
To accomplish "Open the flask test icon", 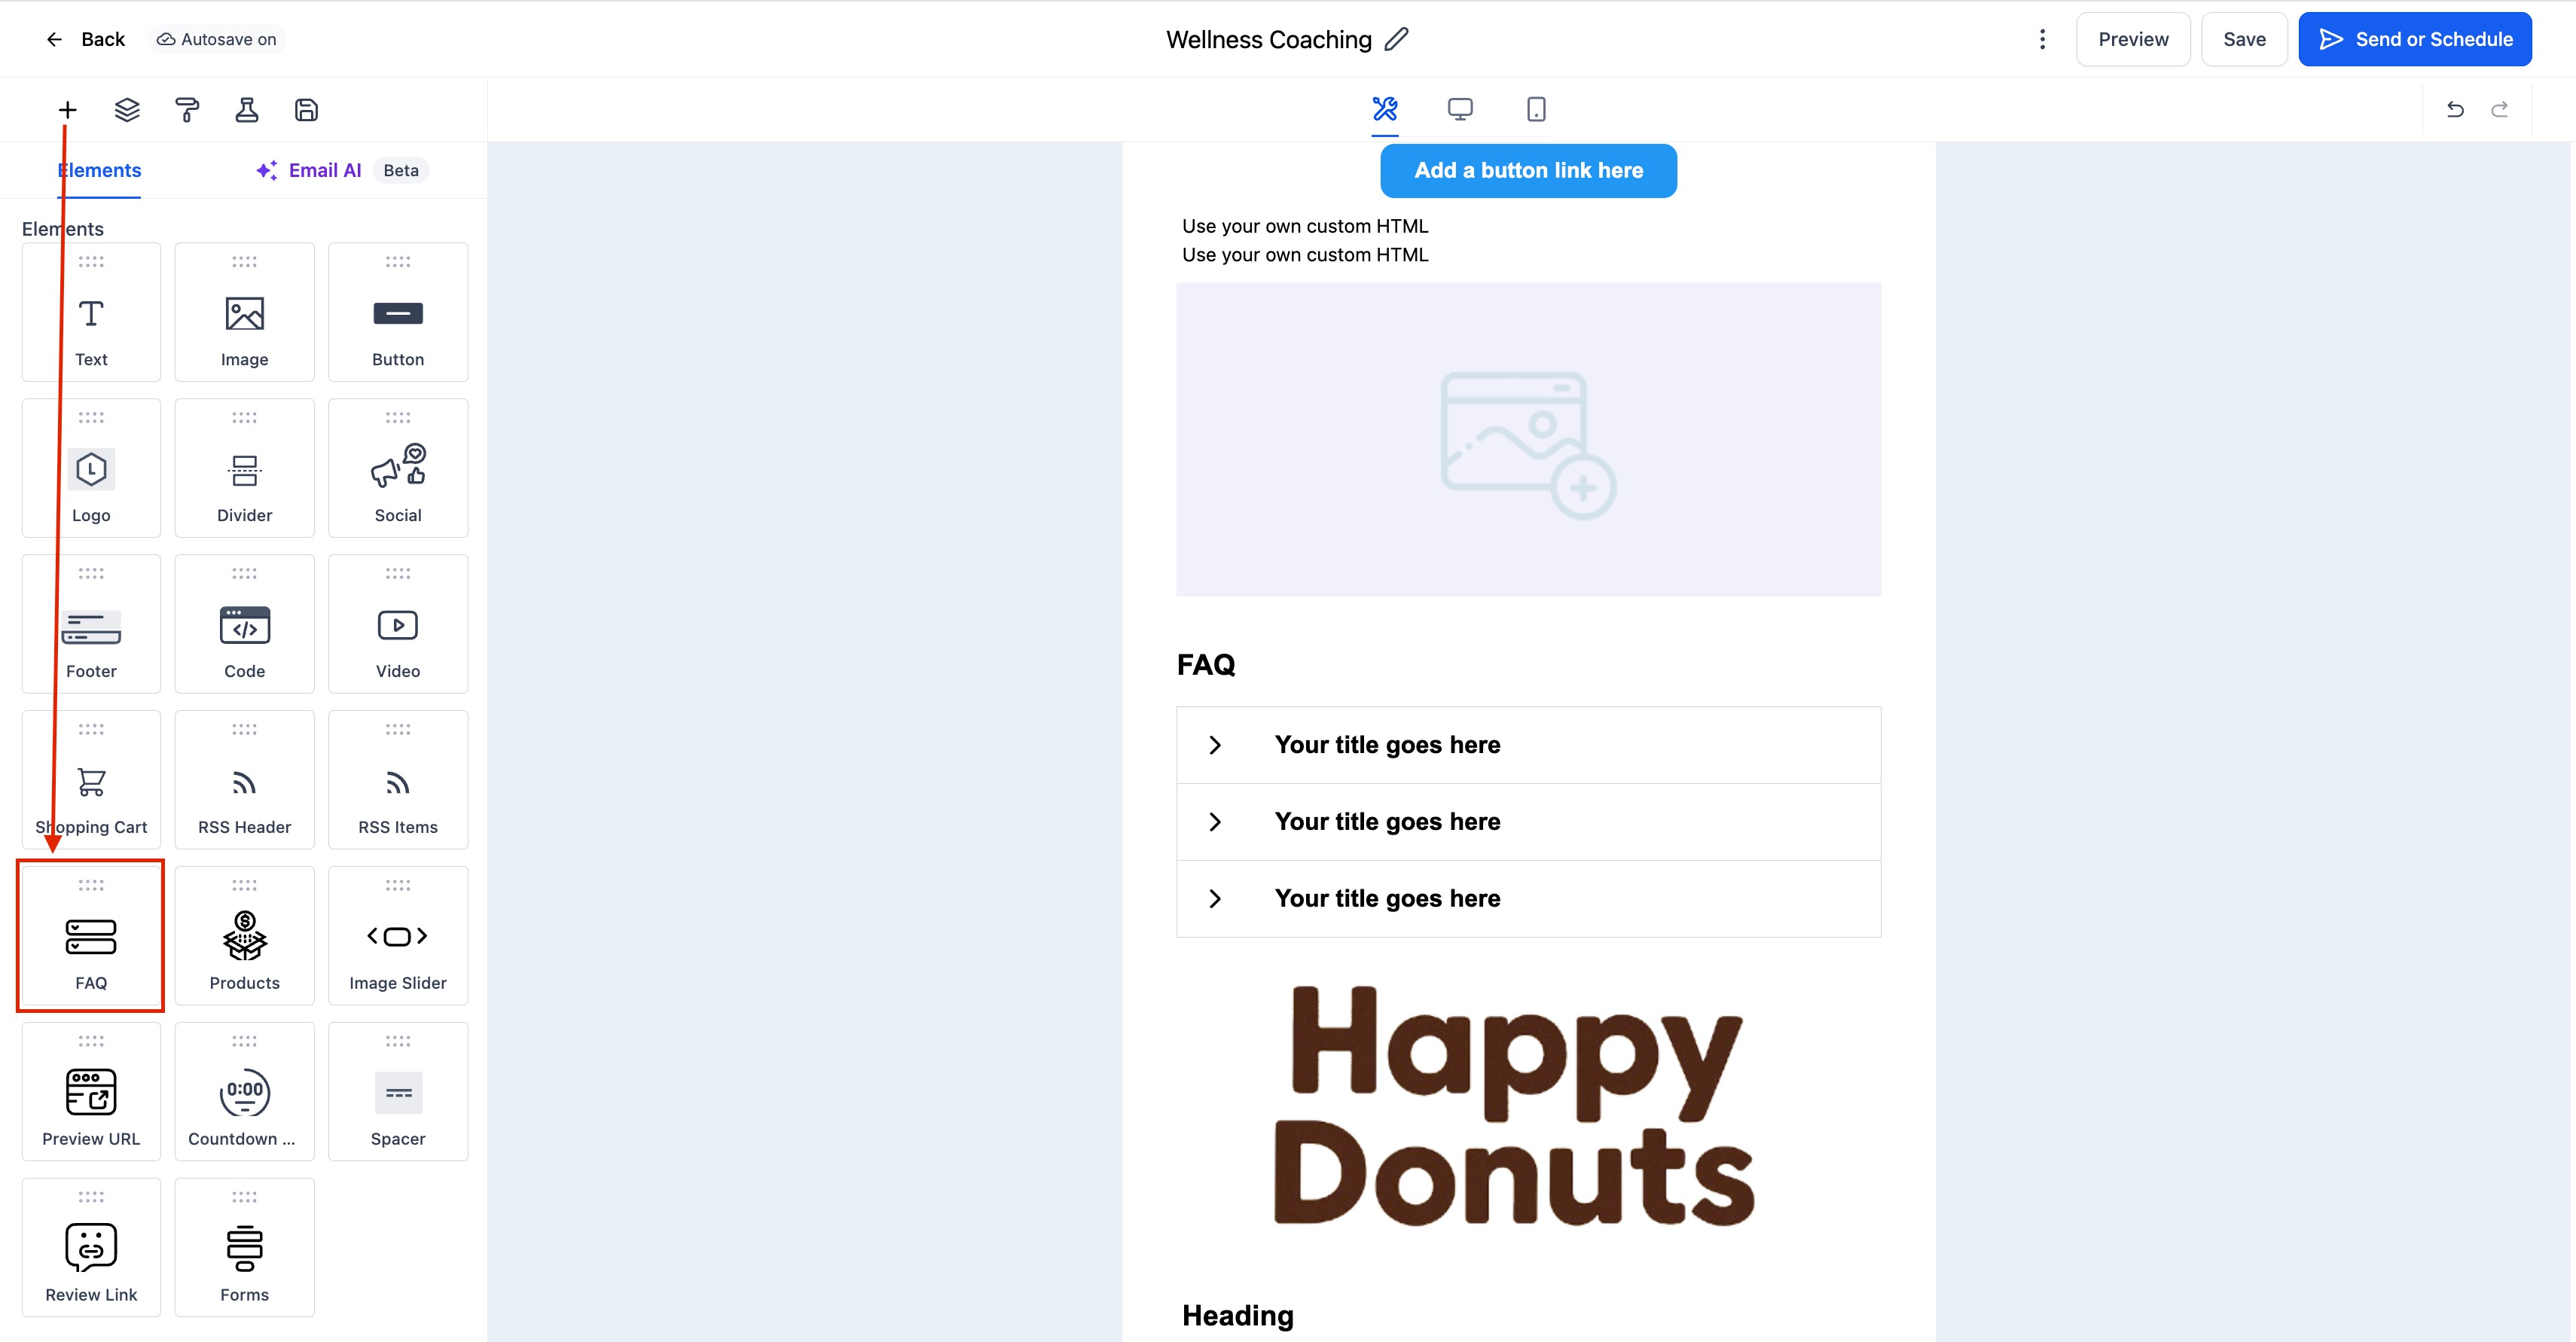I will pyautogui.click(x=247, y=110).
